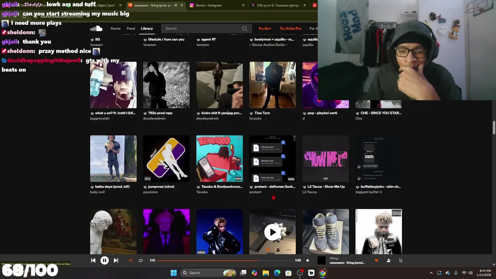Follow the artist via player bar icon
Image resolution: width=496 pixels, height=279 pixels.
pos(389,261)
